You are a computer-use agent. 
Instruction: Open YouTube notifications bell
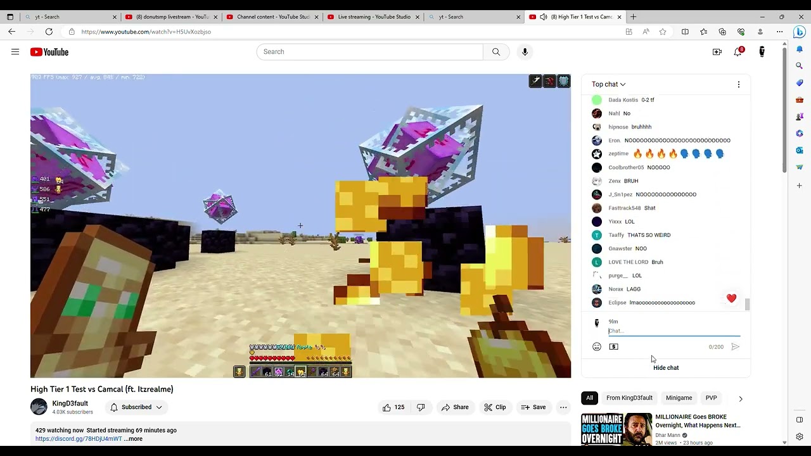click(x=738, y=52)
